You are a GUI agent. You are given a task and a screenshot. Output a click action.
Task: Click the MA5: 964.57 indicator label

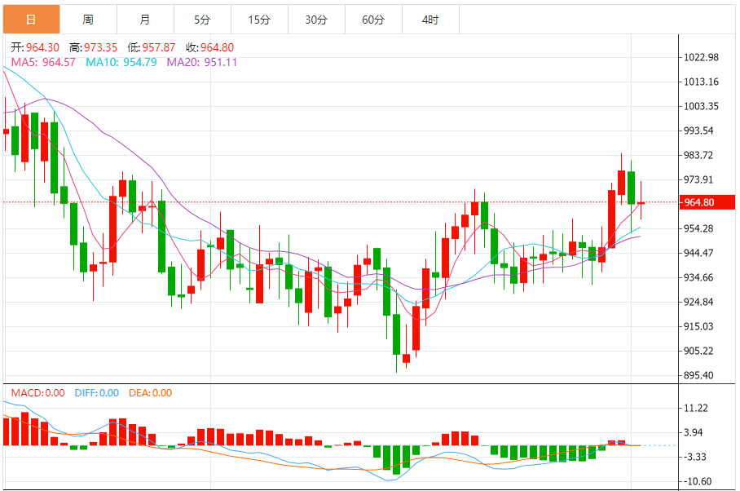(x=43, y=62)
